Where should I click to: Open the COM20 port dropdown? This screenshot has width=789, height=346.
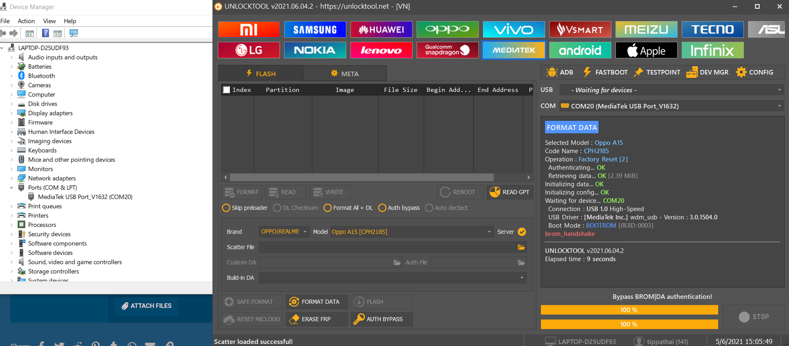click(672, 106)
